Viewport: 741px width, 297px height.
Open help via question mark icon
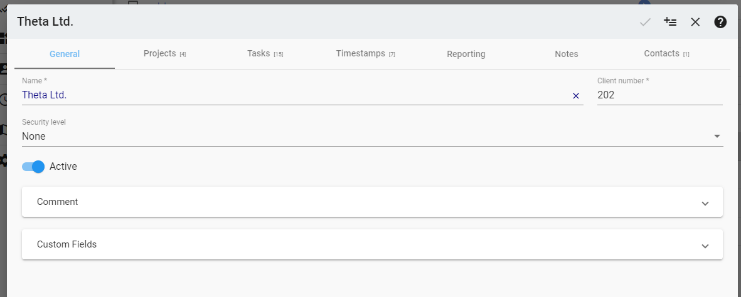coord(720,22)
